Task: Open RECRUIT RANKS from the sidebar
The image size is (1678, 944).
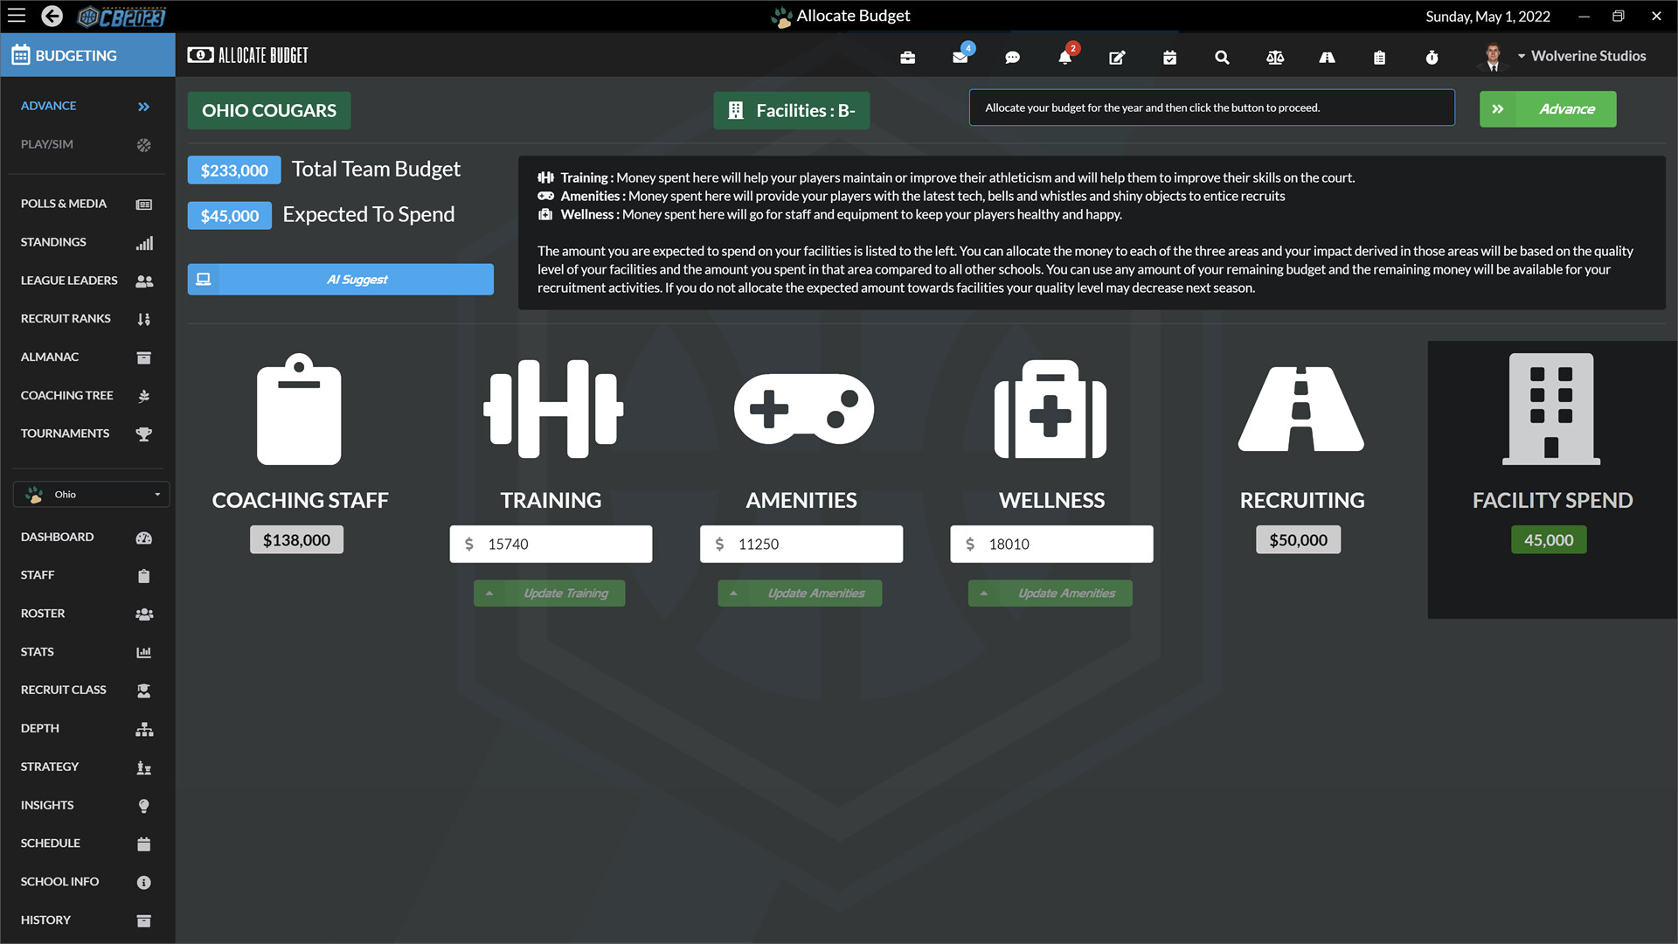Action: pos(66,318)
